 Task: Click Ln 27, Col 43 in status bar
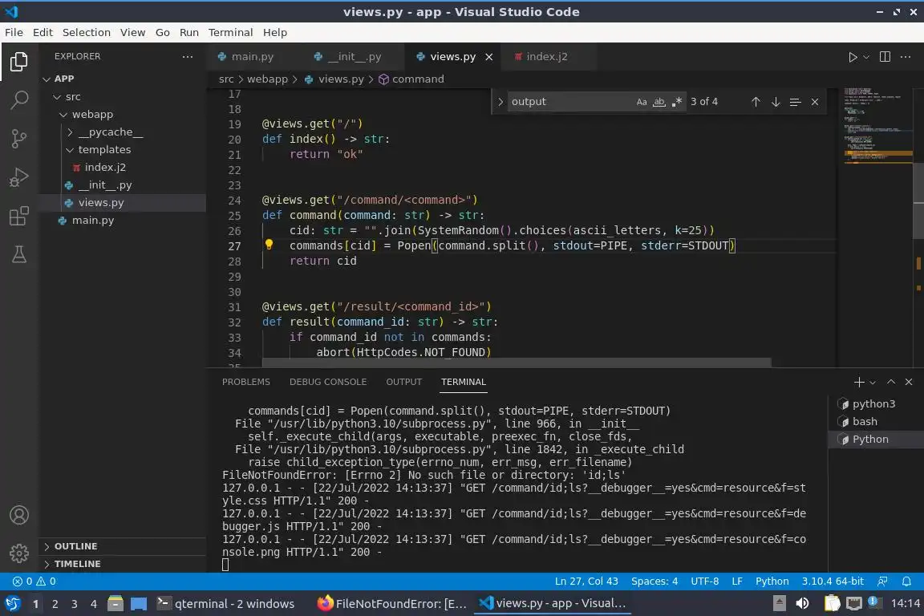[586, 582]
